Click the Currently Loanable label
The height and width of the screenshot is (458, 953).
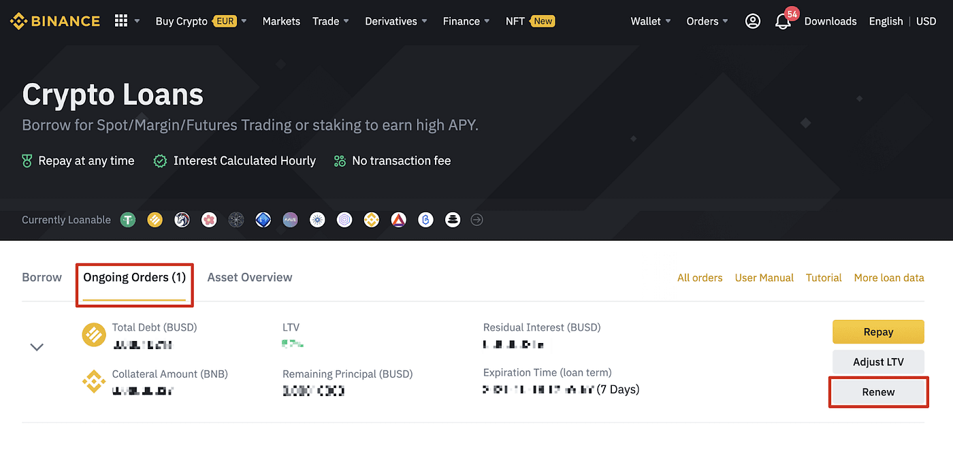(66, 220)
